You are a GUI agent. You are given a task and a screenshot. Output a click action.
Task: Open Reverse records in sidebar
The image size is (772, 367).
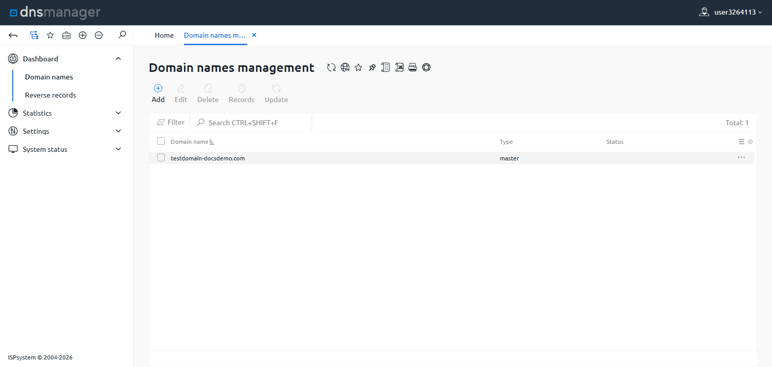coord(50,95)
